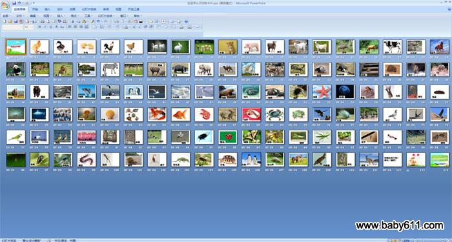Screen dimensions: 452x242
Task: Toggle Italic formatting in format row
Action: [x=45, y=27]
